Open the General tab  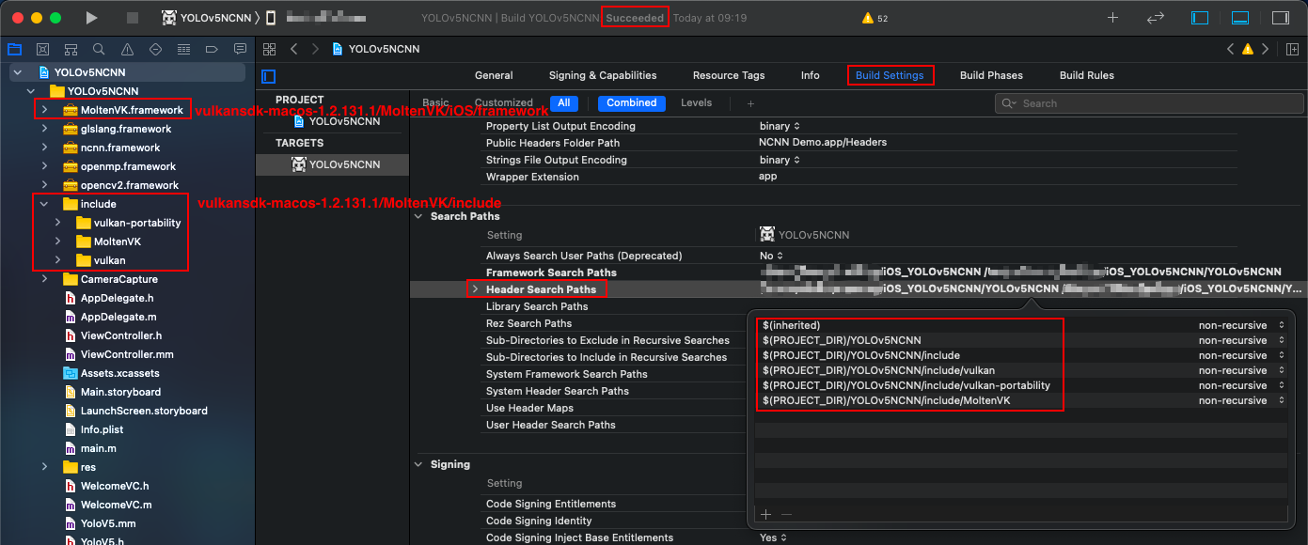coord(494,75)
